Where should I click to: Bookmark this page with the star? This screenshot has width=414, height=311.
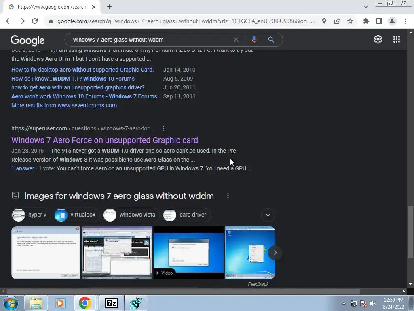coord(350,21)
